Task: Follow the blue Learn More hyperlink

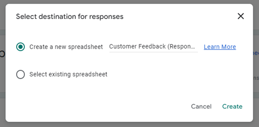Action: click(x=220, y=47)
